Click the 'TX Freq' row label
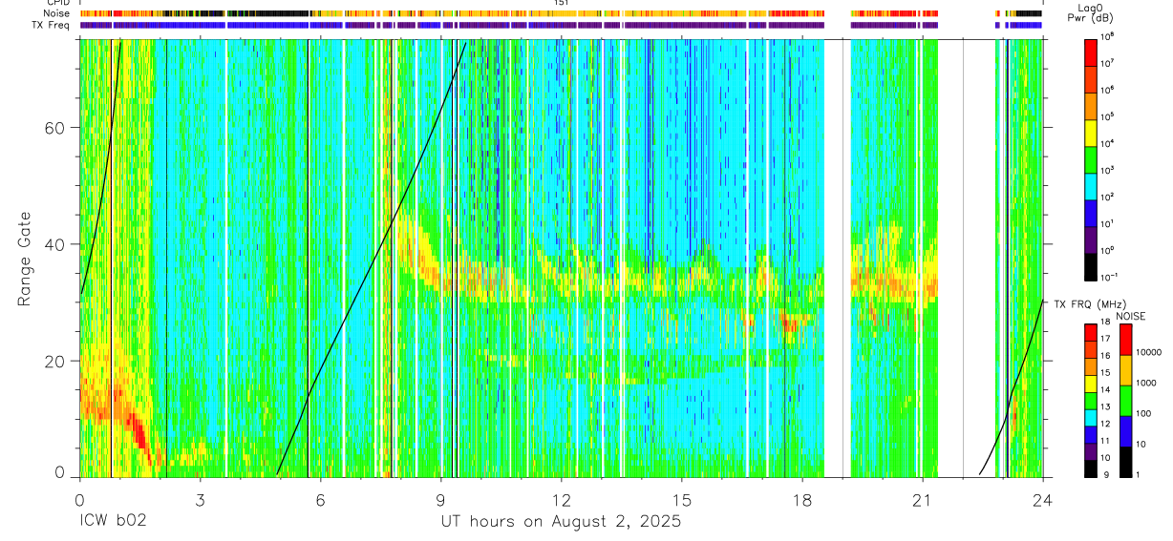1173x541 pixels. (x=53, y=26)
